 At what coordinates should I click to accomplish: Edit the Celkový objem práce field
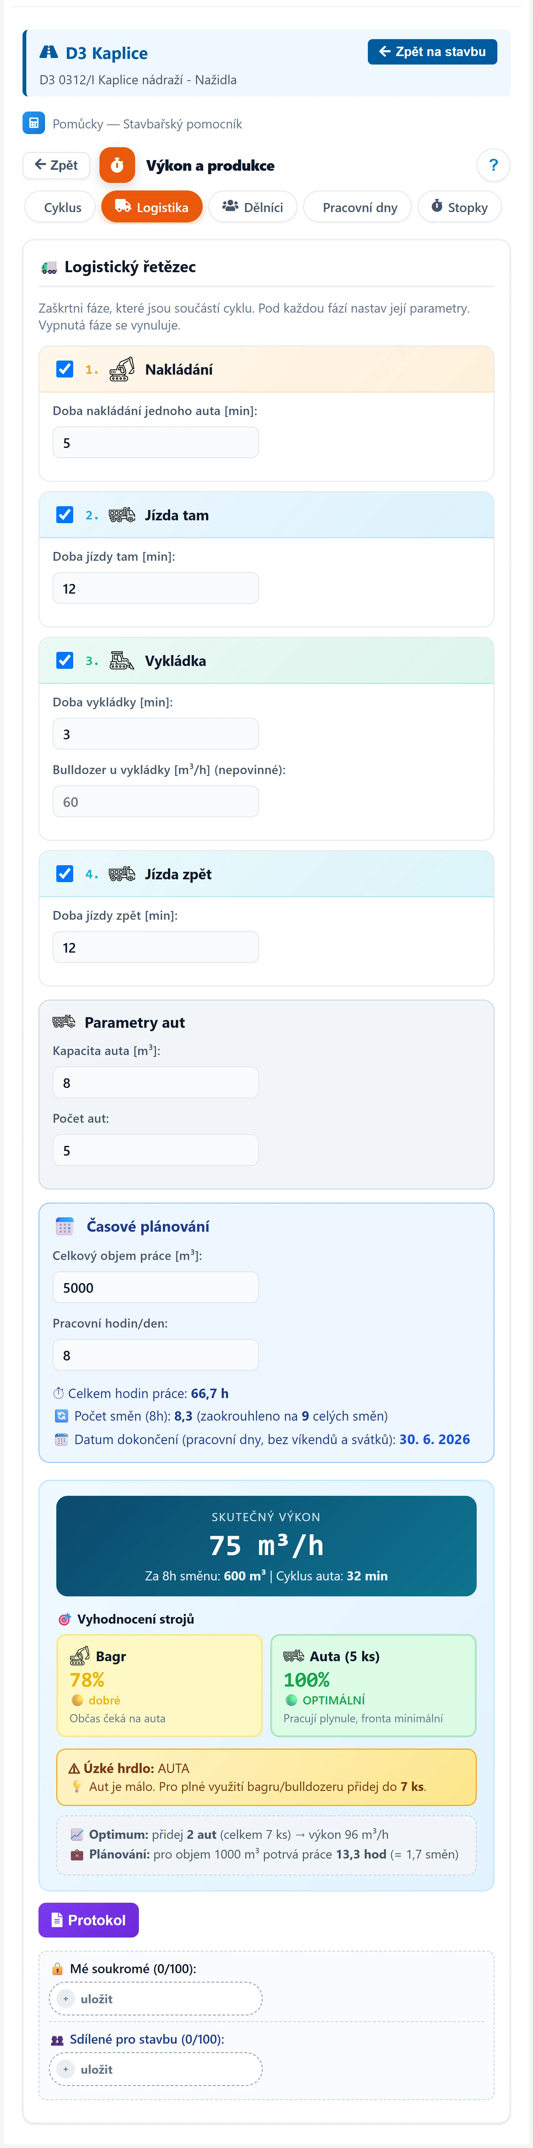tap(156, 1287)
